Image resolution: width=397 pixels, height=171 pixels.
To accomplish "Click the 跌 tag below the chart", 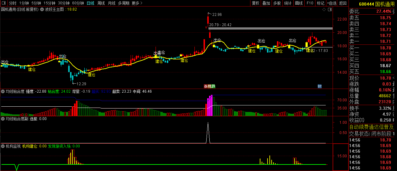I will point(213,86).
